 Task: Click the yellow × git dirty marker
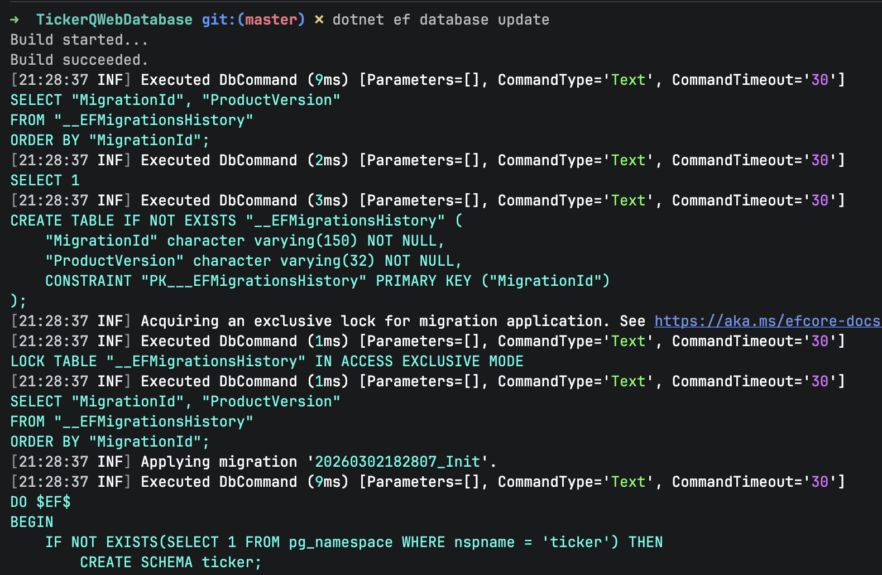(319, 20)
